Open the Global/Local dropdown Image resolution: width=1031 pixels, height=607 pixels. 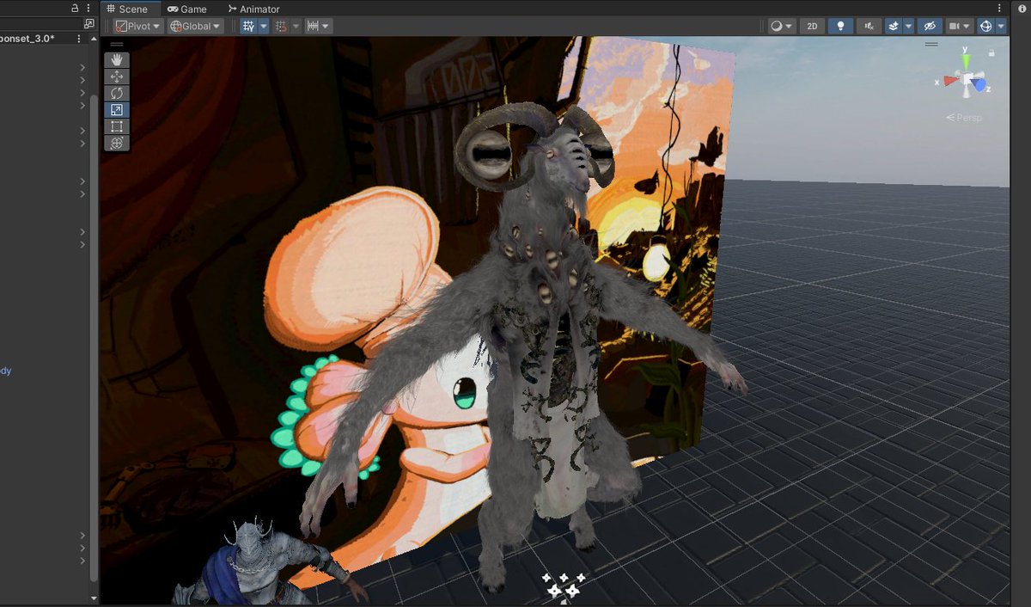point(195,26)
